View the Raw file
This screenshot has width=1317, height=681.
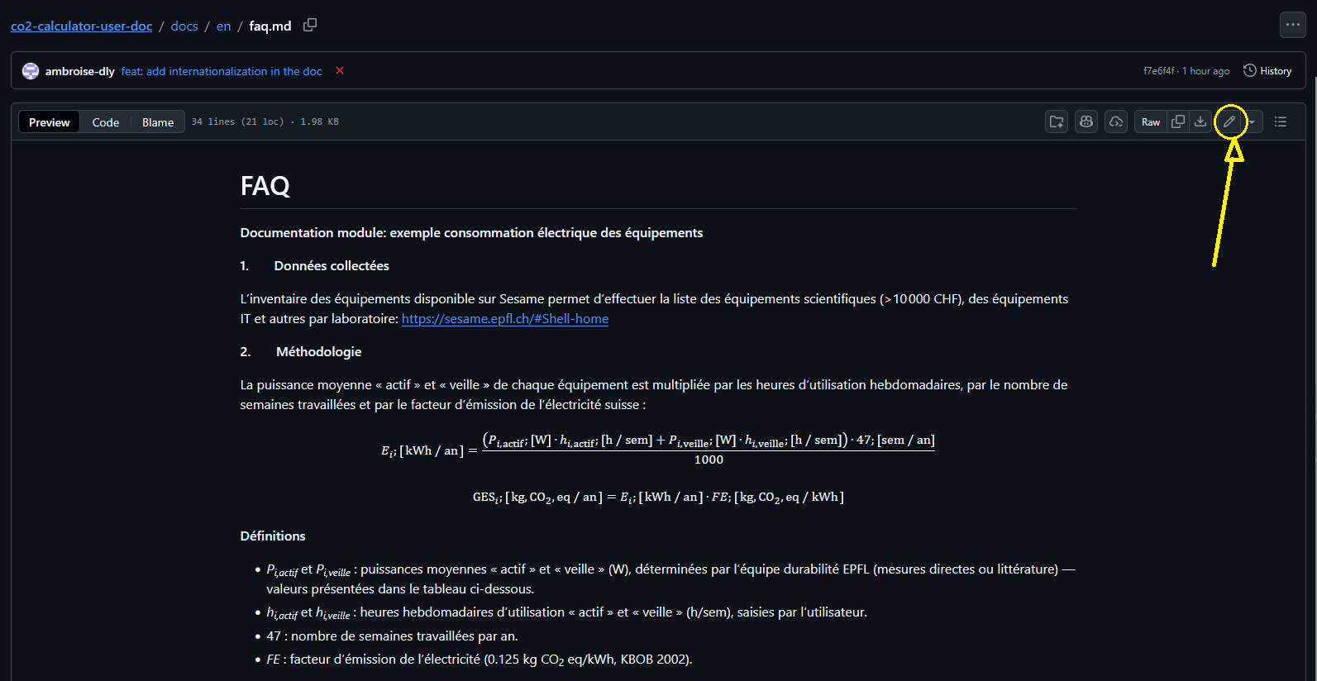(1151, 121)
